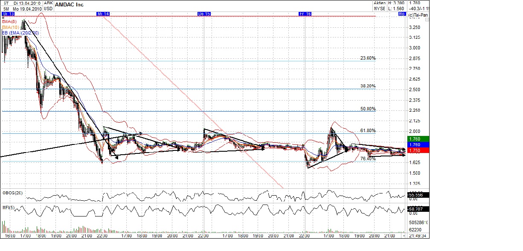Select the Mo day marker at right edge

pyautogui.click(x=401, y=14)
